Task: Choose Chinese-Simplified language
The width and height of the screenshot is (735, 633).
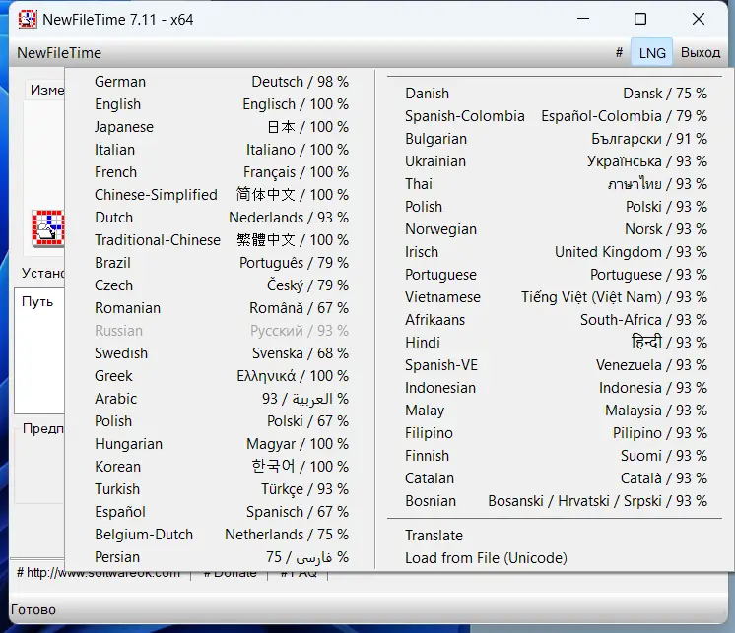Action: 221,195
